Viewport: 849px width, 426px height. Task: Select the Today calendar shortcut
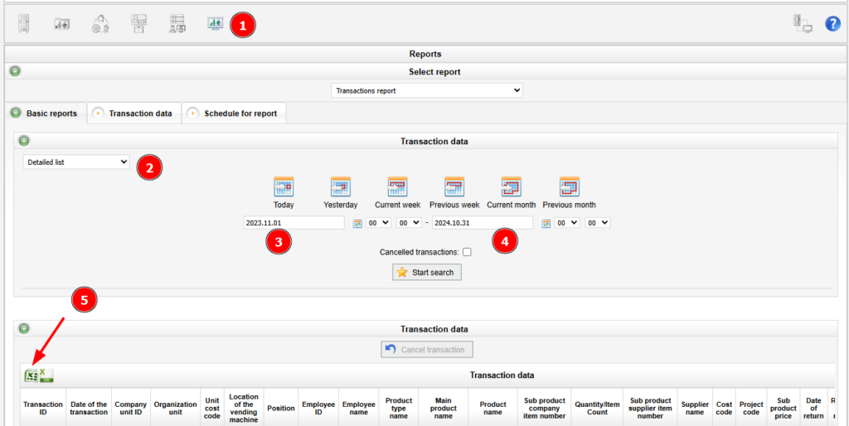click(x=284, y=186)
